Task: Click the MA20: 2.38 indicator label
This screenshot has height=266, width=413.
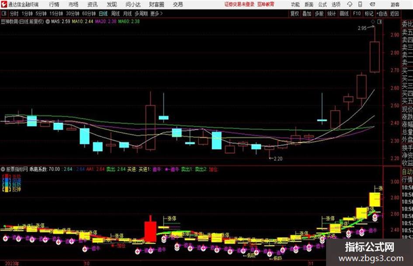Action: (106, 21)
